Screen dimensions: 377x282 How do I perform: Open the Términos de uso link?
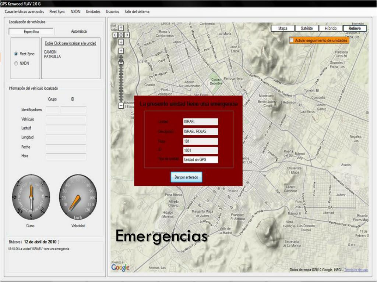tap(356, 270)
